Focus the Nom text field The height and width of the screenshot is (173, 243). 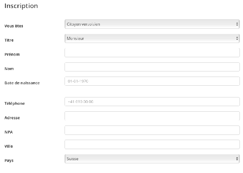tap(152, 67)
